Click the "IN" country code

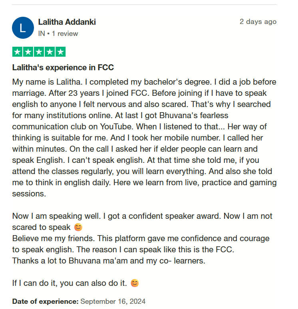[42, 34]
